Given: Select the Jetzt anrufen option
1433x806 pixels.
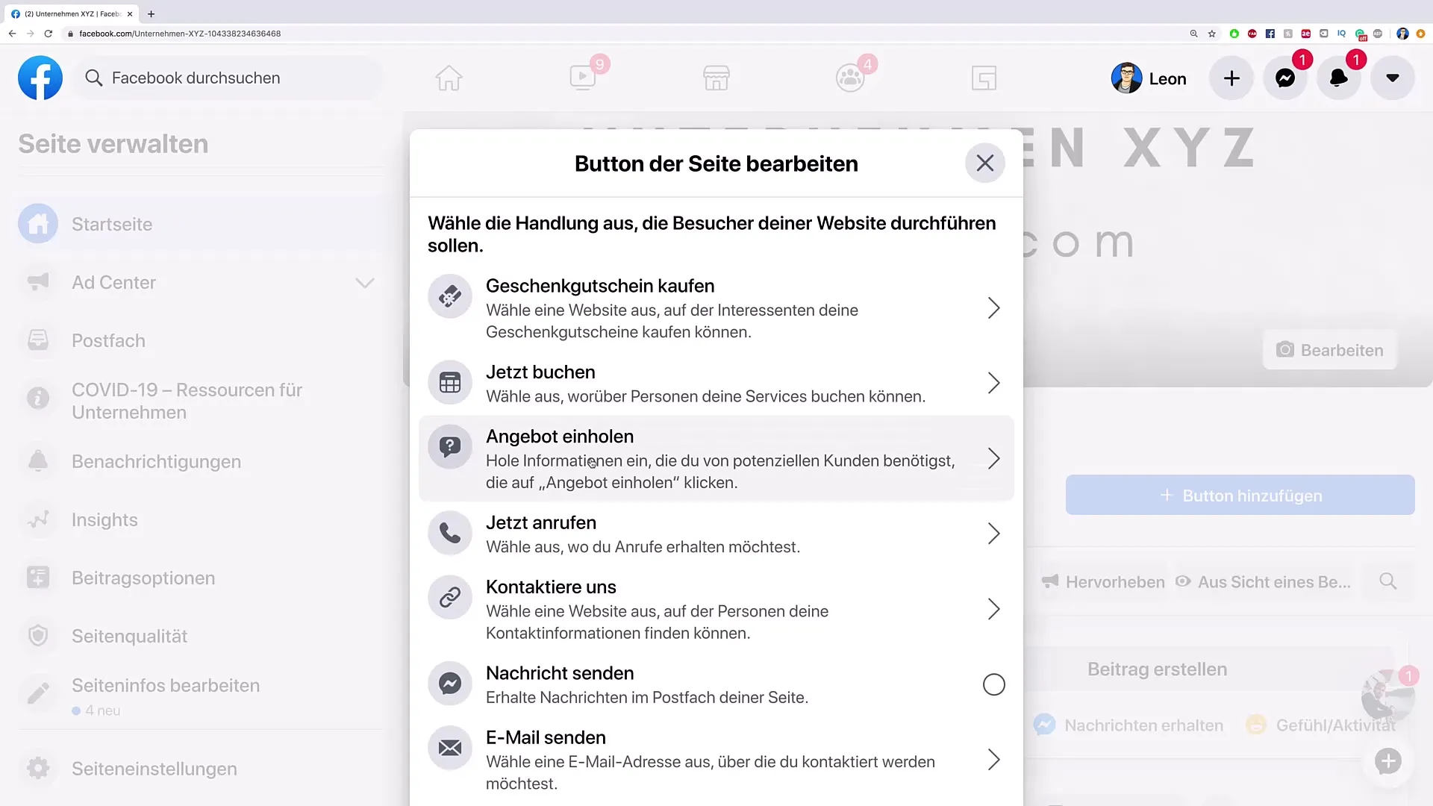Looking at the screenshot, I should (x=716, y=532).
